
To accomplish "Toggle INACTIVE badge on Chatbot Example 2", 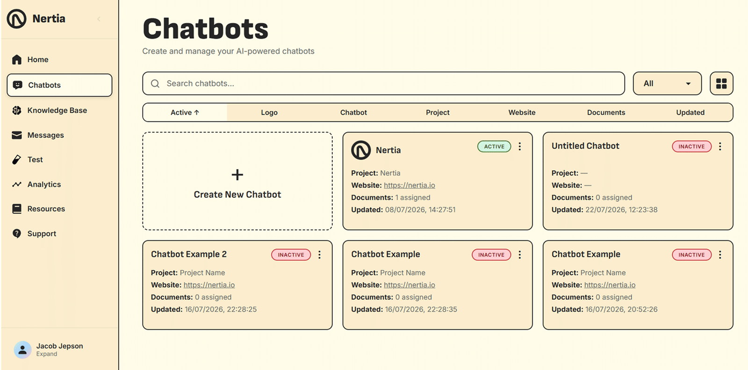I will pyautogui.click(x=291, y=255).
